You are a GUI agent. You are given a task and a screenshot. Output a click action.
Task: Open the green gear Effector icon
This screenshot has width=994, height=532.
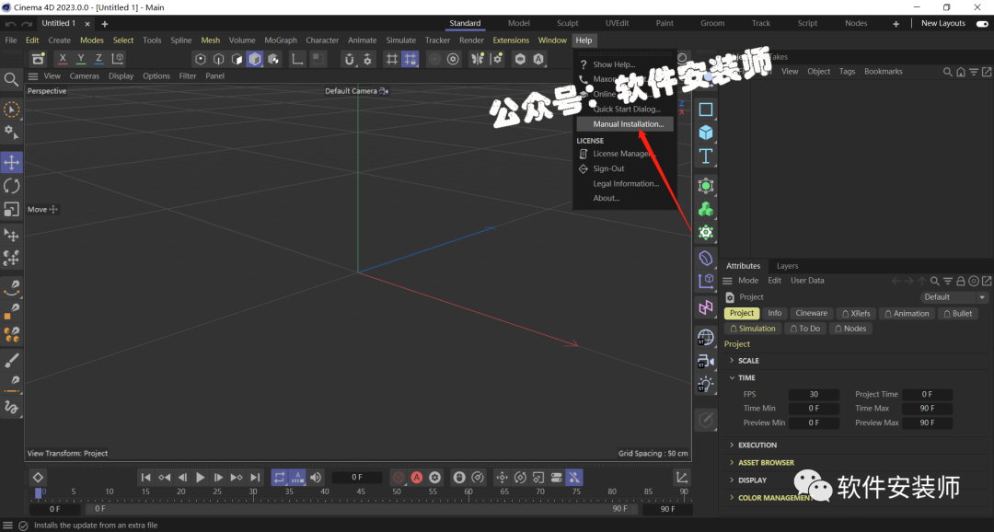click(706, 233)
